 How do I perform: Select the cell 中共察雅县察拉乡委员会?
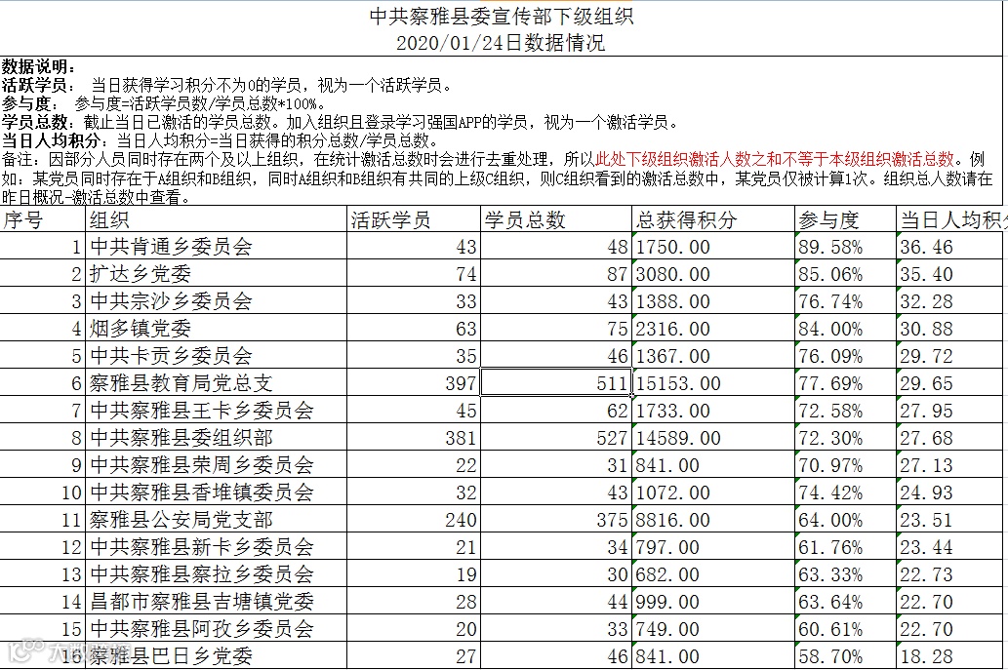[216, 574]
